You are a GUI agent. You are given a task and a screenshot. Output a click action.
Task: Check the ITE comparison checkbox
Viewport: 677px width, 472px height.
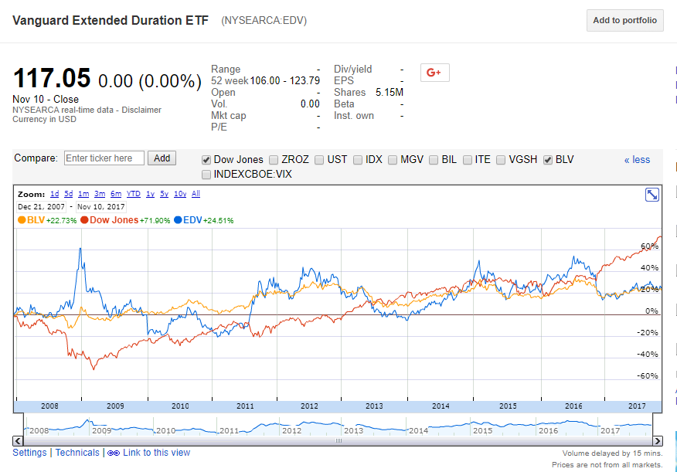tap(467, 160)
